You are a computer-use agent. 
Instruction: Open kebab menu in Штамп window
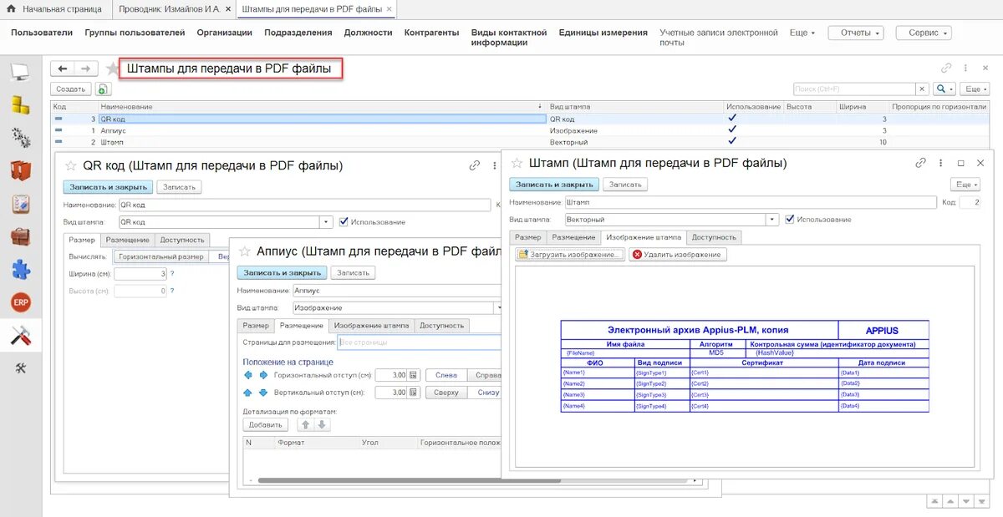[x=941, y=164]
